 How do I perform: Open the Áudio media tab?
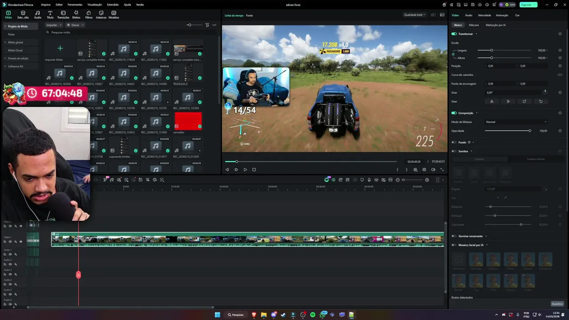point(37,15)
